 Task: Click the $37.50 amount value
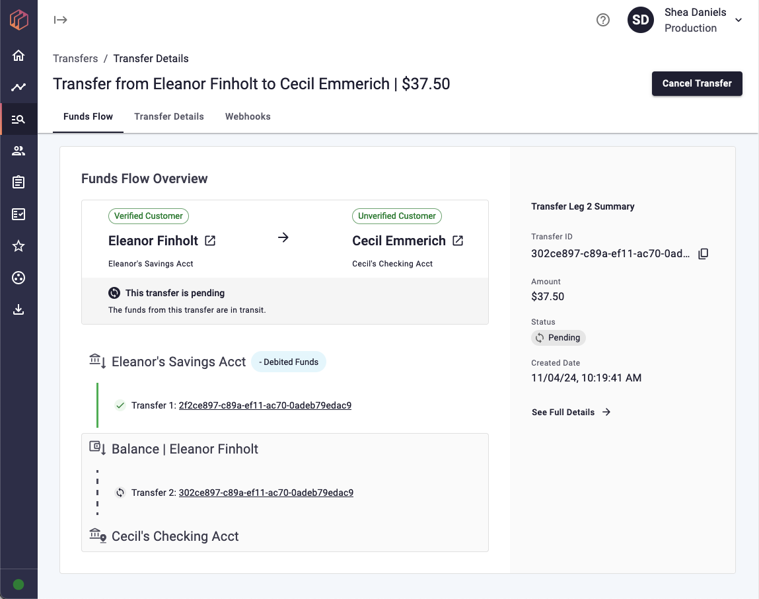[548, 297]
